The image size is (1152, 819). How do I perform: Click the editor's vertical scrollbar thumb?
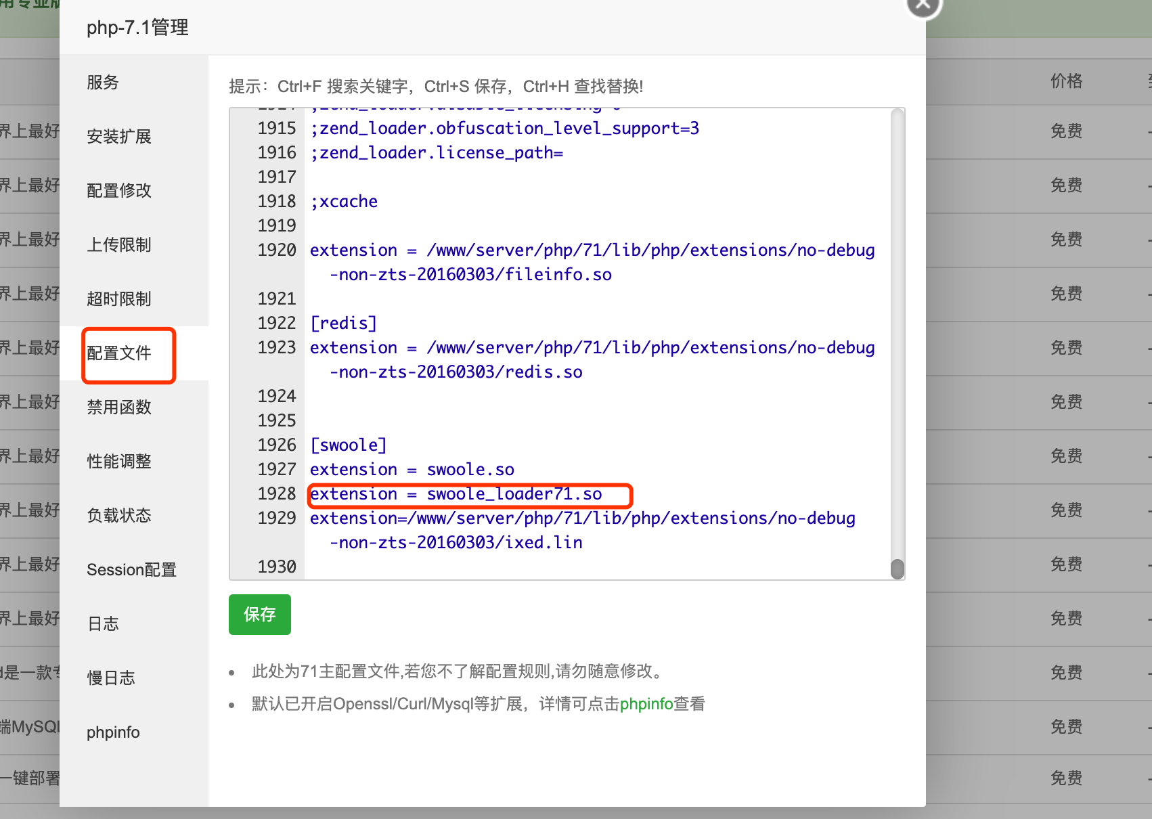pyautogui.click(x=898, y=569)
